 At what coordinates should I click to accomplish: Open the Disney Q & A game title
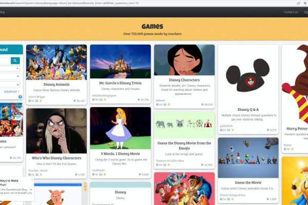point(248,110)
